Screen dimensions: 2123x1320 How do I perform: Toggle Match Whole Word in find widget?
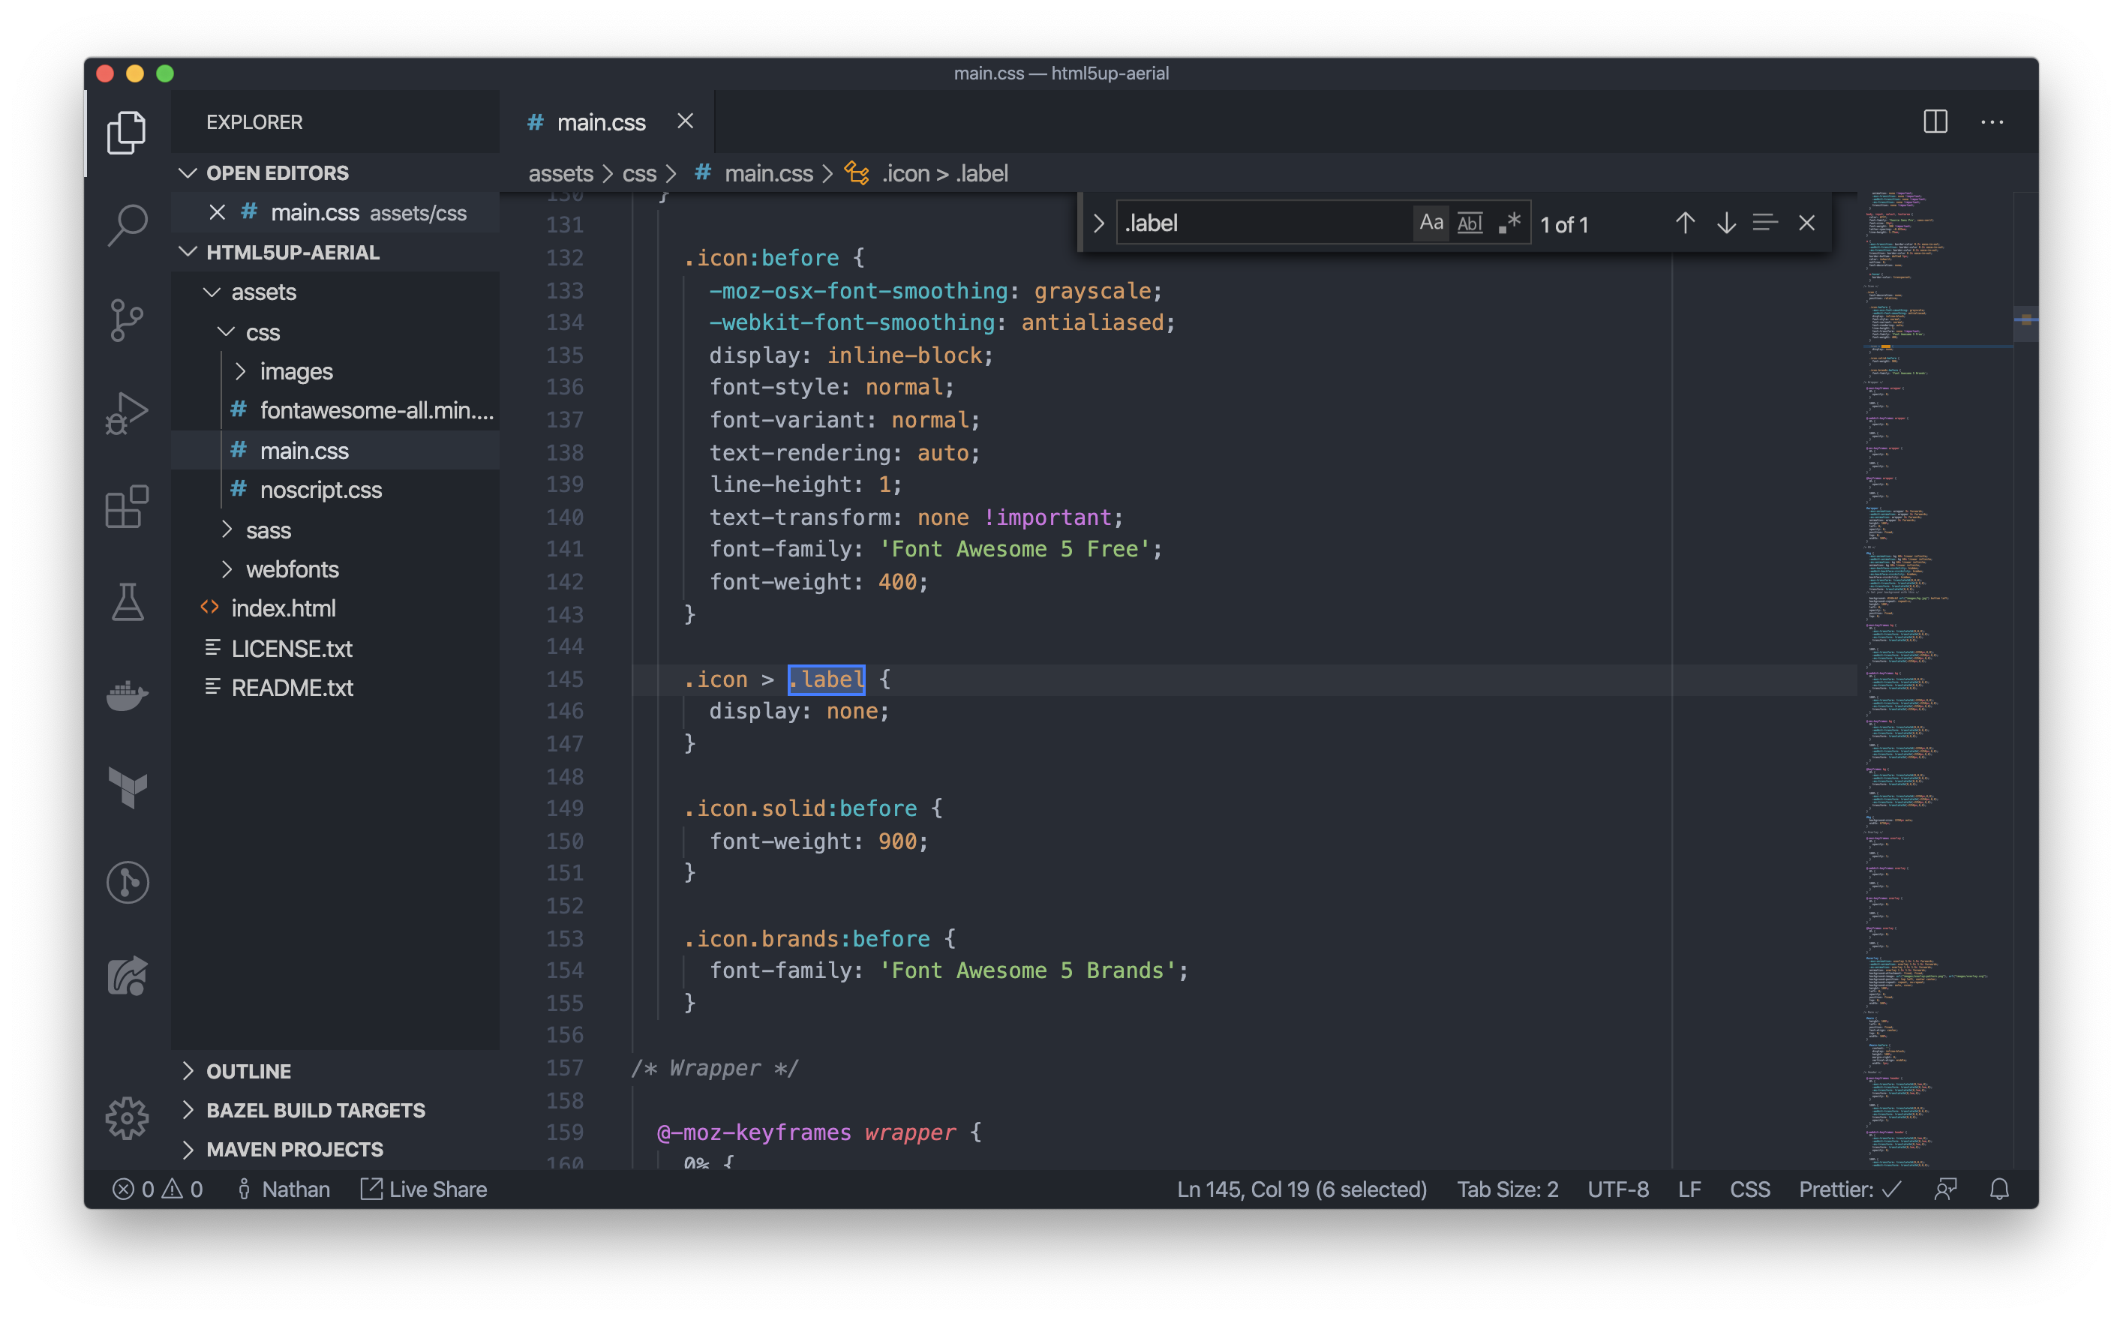(1470, 223)
